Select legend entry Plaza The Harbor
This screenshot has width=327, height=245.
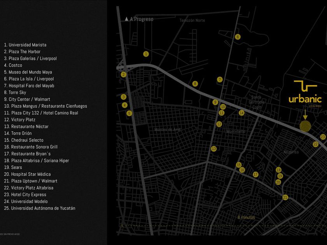(x=22, y=52)
